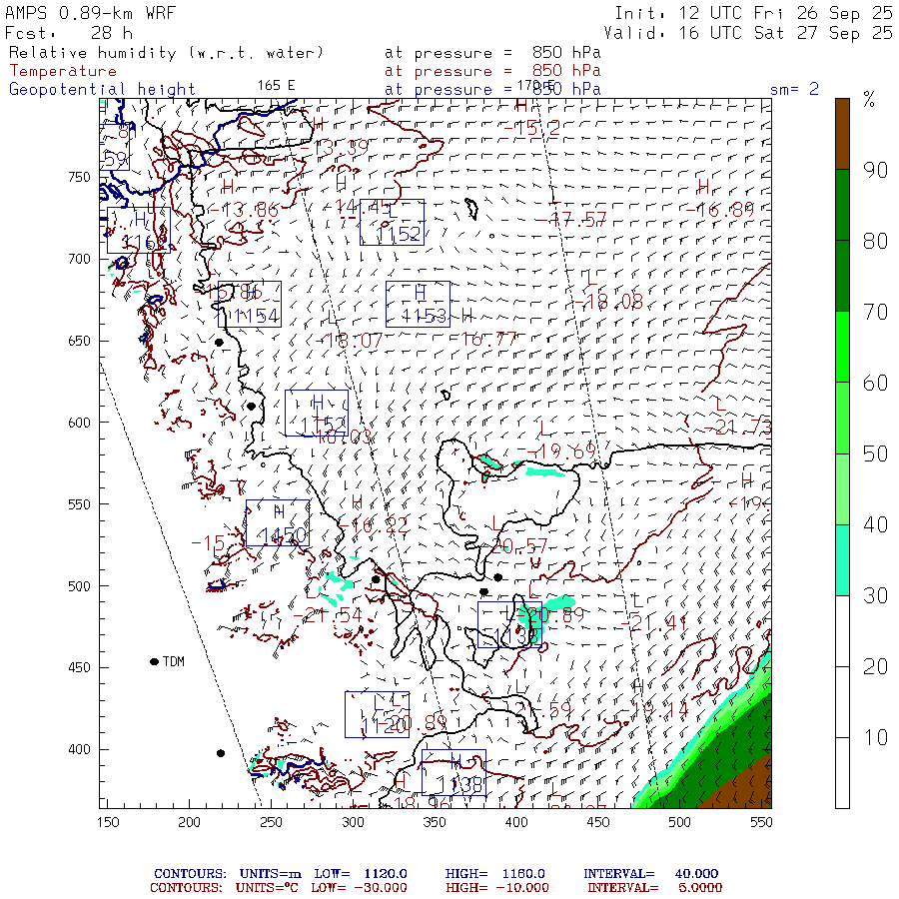Screen dimensions: 899x899
Task: Click the '-16.77' temperature label
Action: [482, 340]
